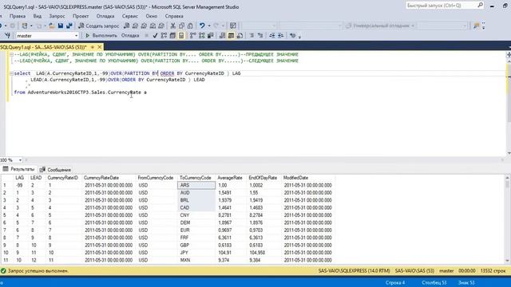The height and width of the screenshot is (287, 511).
Task: Click the results grid vertical scrollbar
Action: pyautogui.click(x=507, y=218)
